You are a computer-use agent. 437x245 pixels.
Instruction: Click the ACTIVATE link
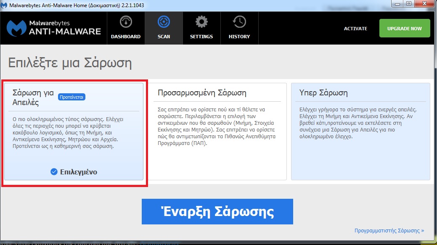click(355, 29)
